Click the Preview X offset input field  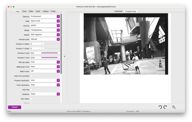point(35,44)
